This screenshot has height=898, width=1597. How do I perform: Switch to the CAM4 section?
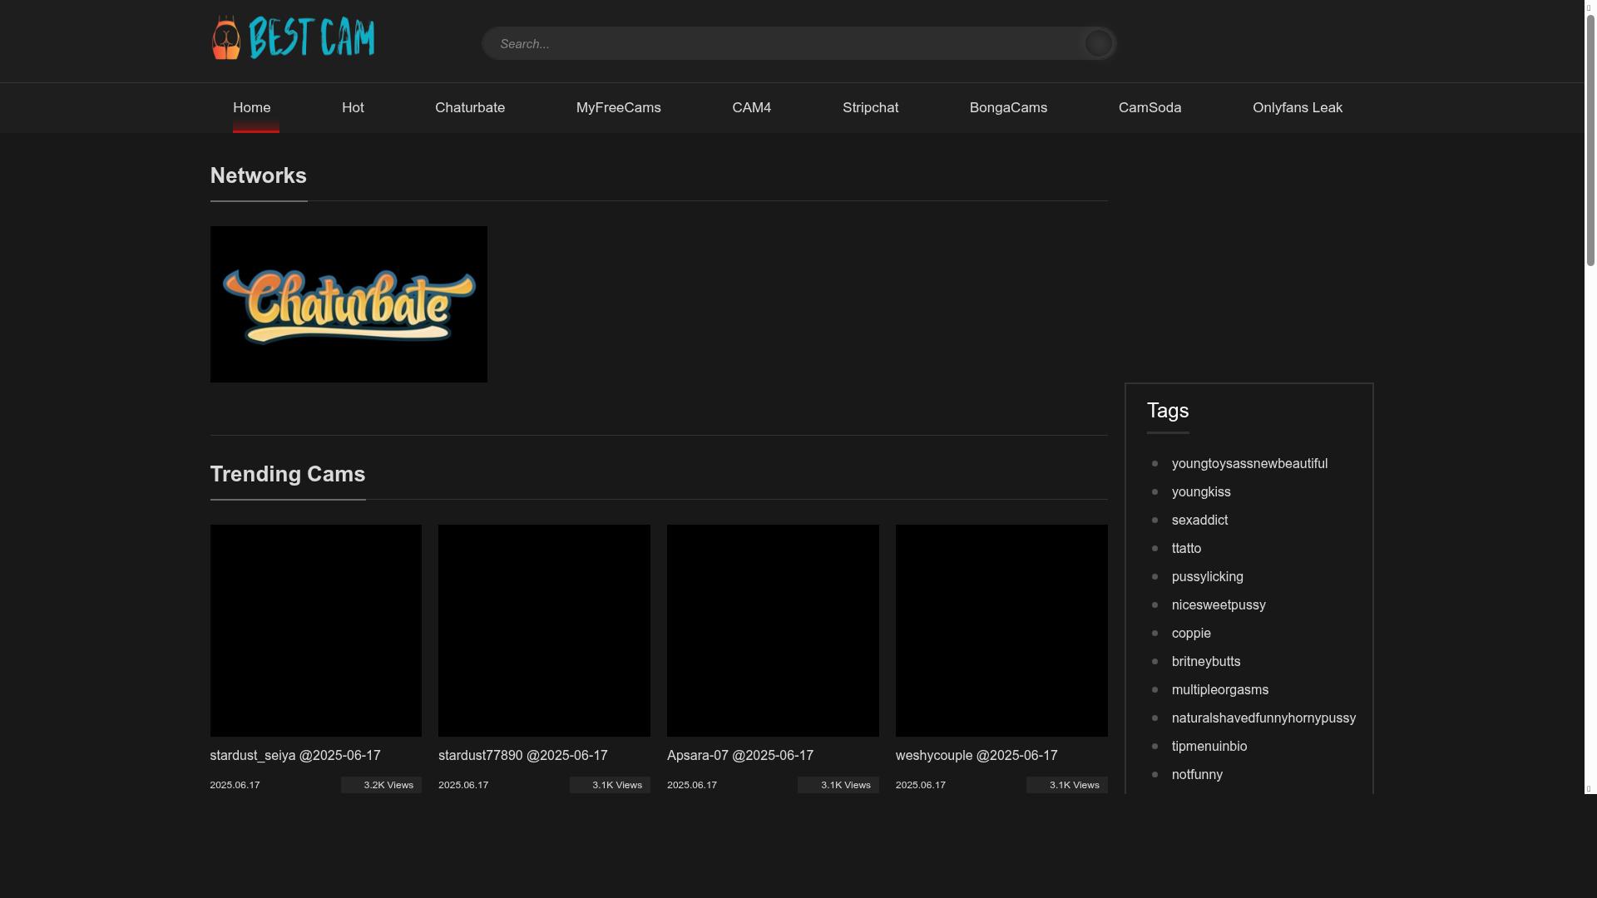click(x=751, y=107)
